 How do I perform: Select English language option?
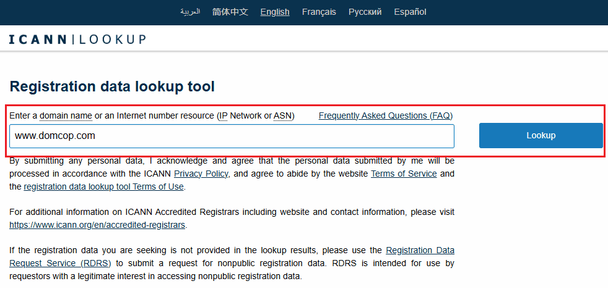275,12
